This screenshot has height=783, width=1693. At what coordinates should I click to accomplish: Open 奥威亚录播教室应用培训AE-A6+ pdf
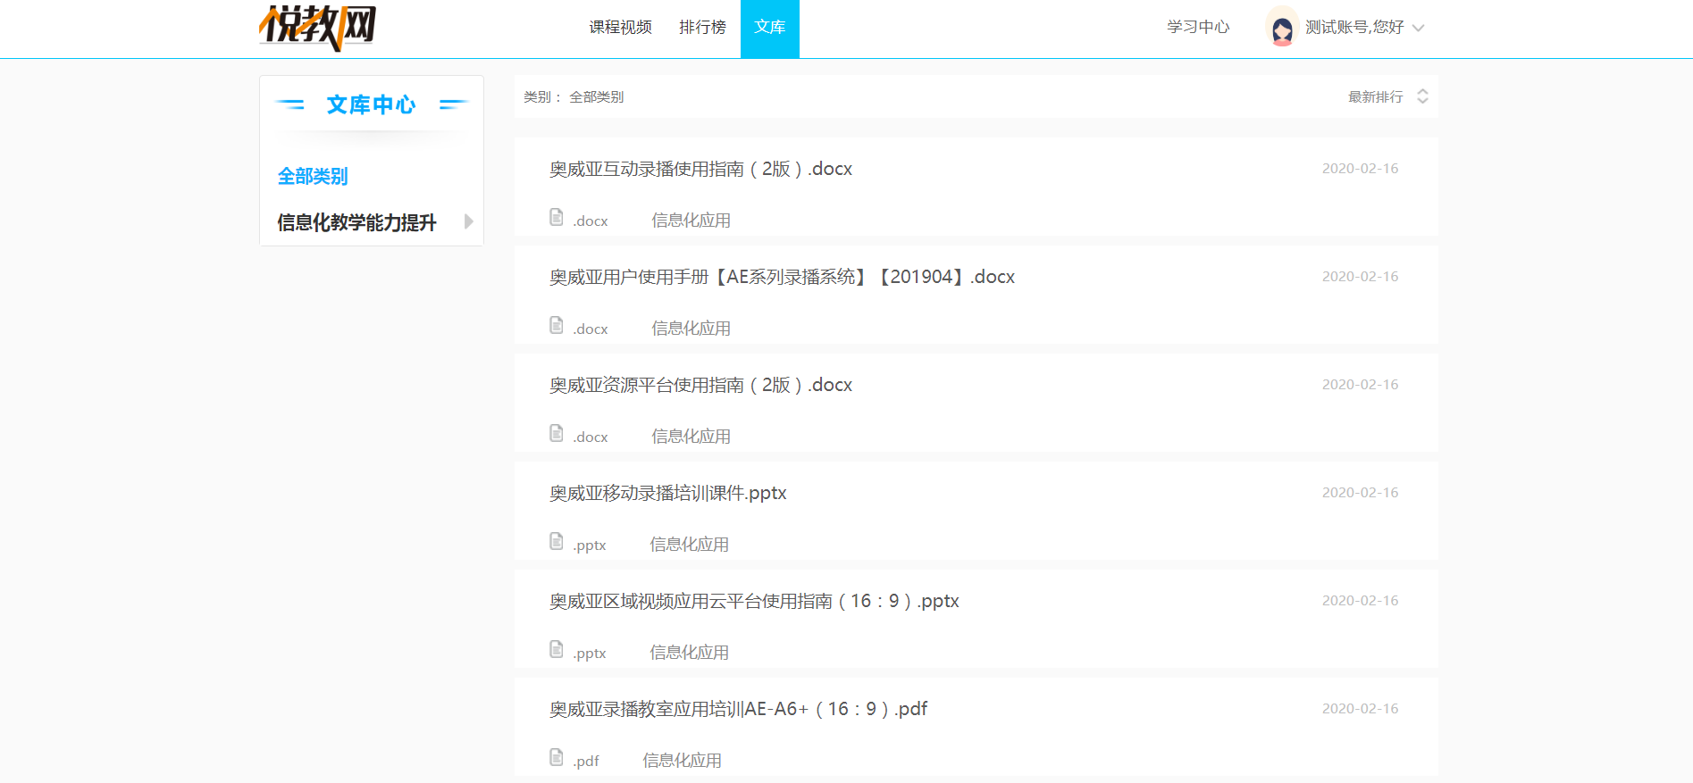tap(738, 709)
